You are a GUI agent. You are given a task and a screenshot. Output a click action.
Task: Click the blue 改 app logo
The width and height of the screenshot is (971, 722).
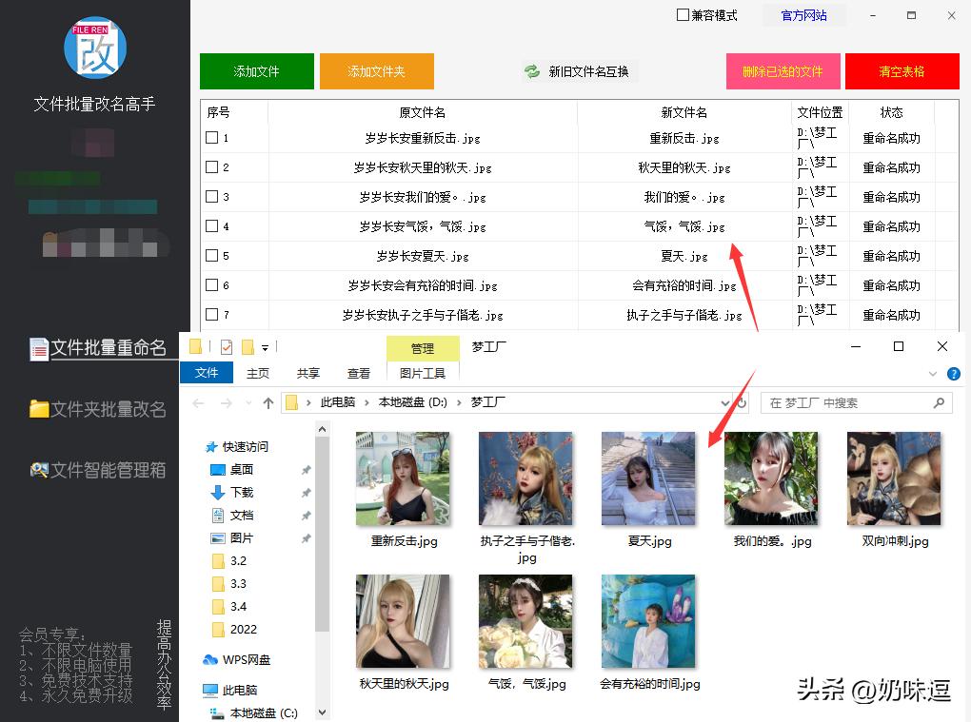[95, 49]
